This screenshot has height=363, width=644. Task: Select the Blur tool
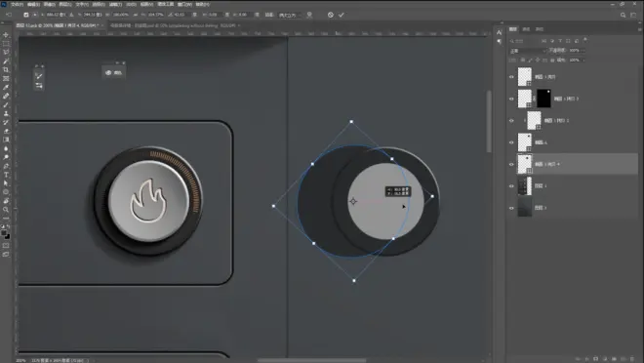(x=6, y=148)
